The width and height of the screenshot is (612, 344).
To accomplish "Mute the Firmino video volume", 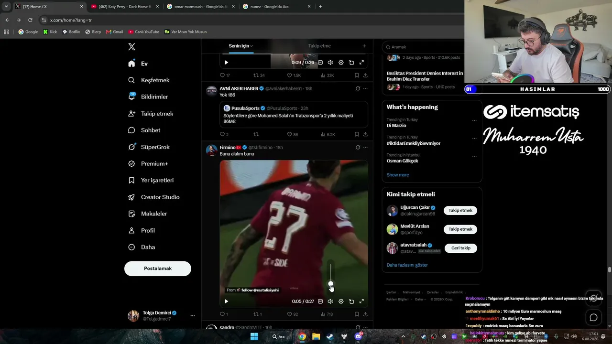I will coord(330,301).
